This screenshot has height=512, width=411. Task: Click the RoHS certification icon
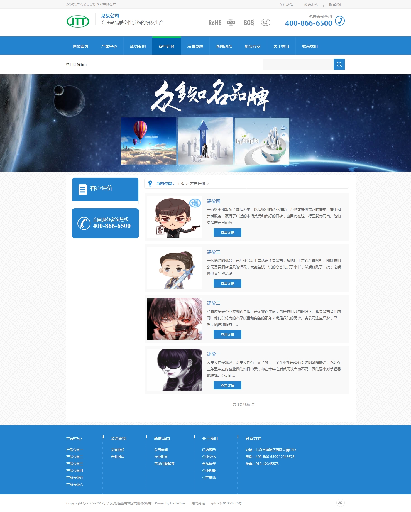point(215,23)
